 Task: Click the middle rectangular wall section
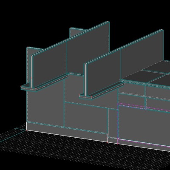coord(86,118)
